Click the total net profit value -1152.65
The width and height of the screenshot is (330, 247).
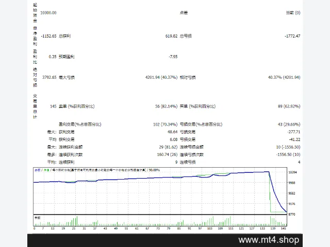(48, 36)
